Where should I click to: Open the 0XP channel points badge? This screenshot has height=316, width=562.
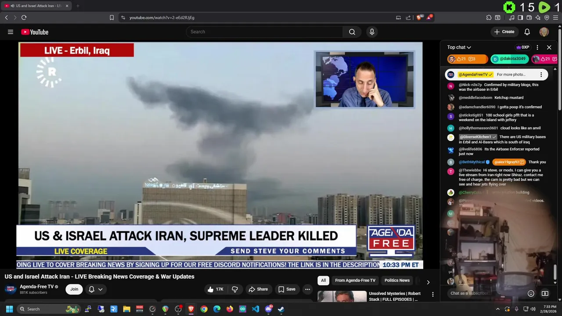[522, 47]
